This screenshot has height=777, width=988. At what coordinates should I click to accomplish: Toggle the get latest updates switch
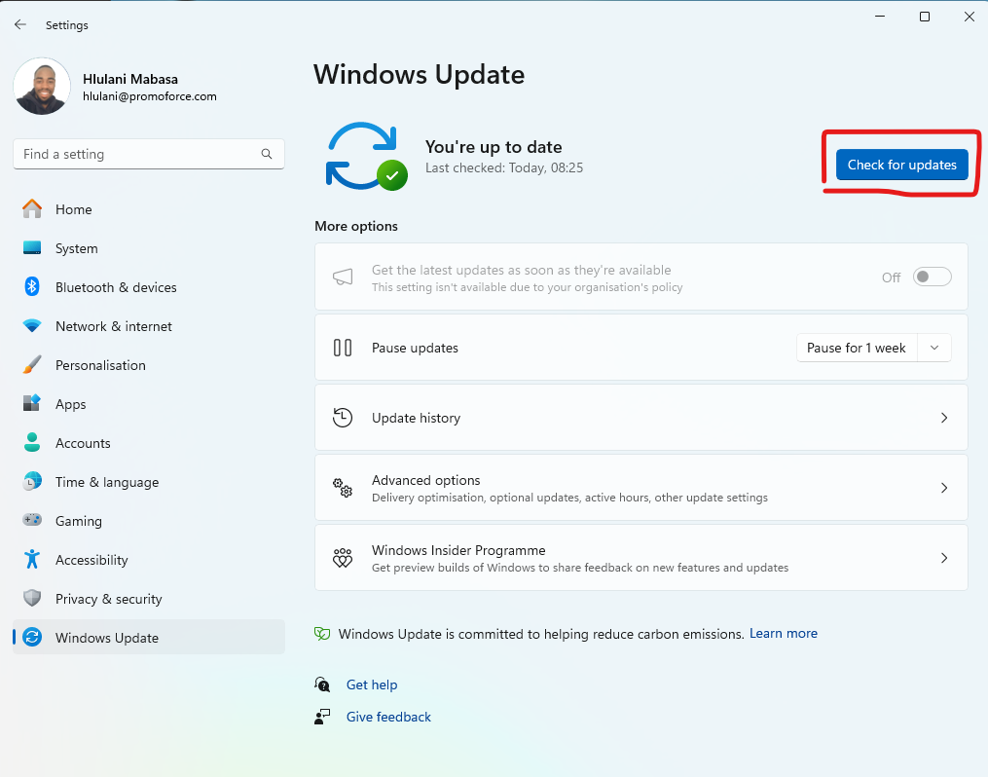point(932,277)
